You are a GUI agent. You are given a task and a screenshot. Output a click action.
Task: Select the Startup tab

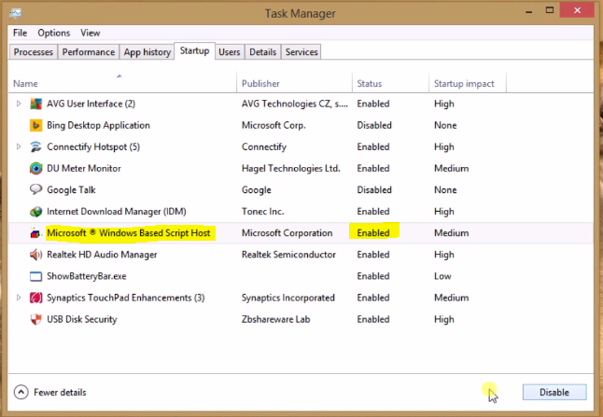click(x=194, y=50)
